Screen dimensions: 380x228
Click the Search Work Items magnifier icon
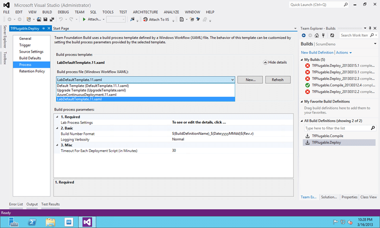click(372, 35)
